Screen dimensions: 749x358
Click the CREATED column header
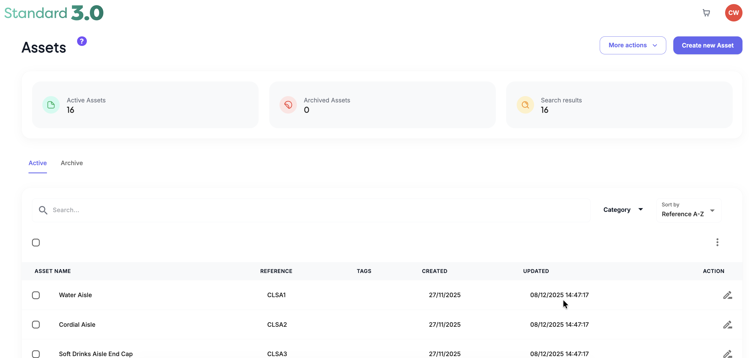(x=435, y=271)
